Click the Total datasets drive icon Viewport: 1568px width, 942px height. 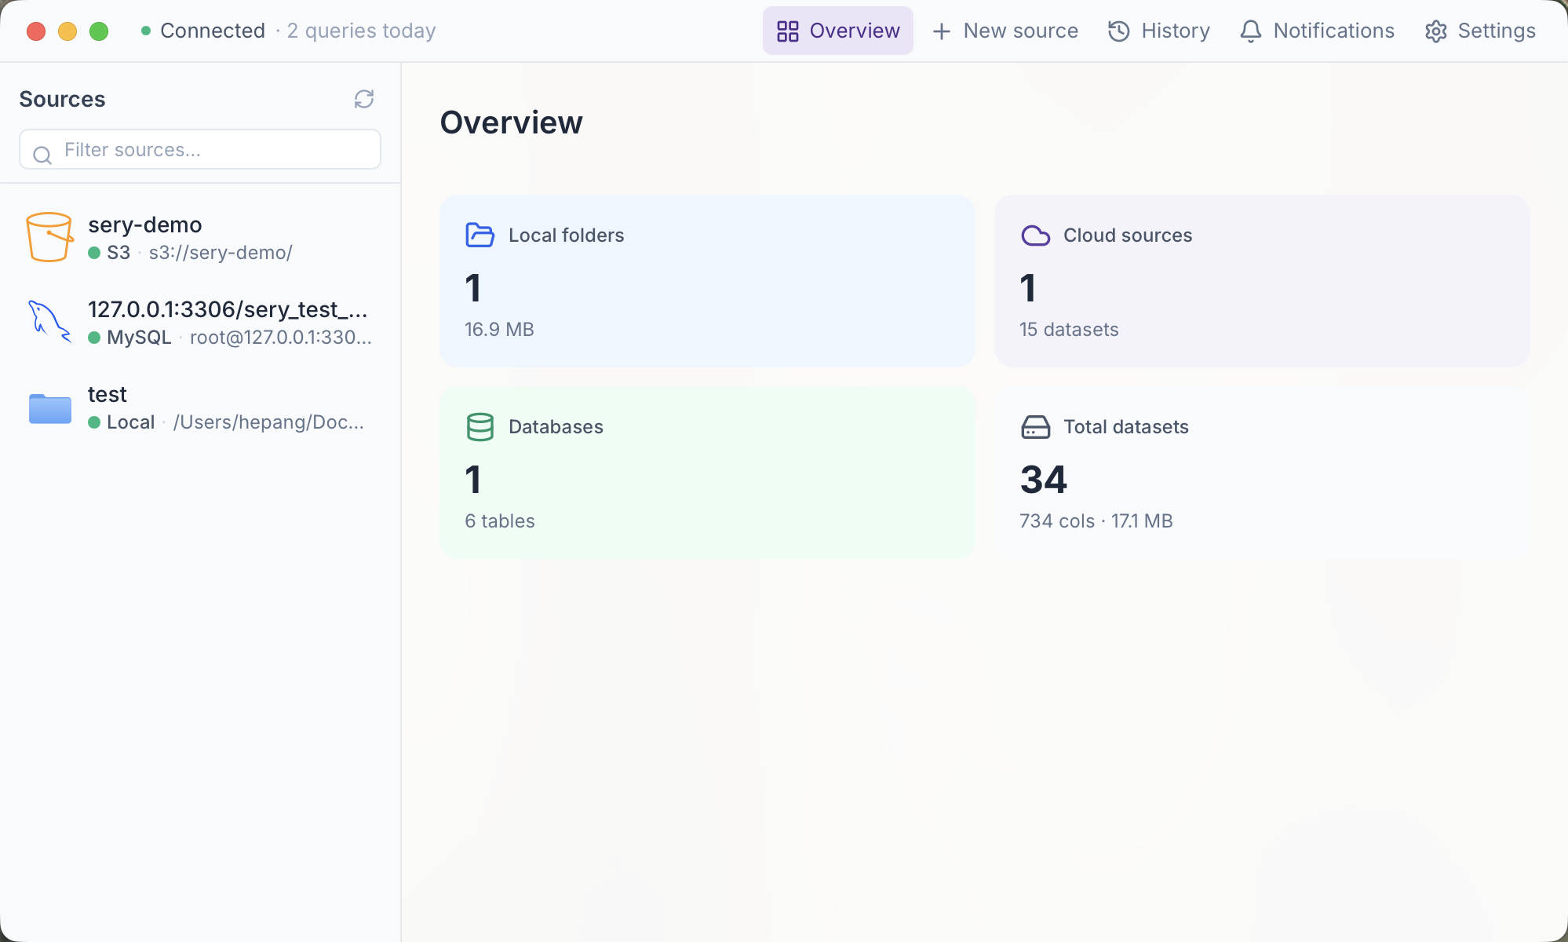tap(1035, 427)
